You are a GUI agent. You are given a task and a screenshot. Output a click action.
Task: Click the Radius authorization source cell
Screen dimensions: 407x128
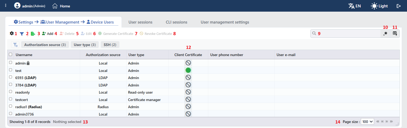pos(103,107)
